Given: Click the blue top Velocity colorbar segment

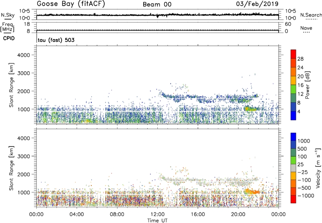Looking at the screenshot, I should tap(293, 137).
